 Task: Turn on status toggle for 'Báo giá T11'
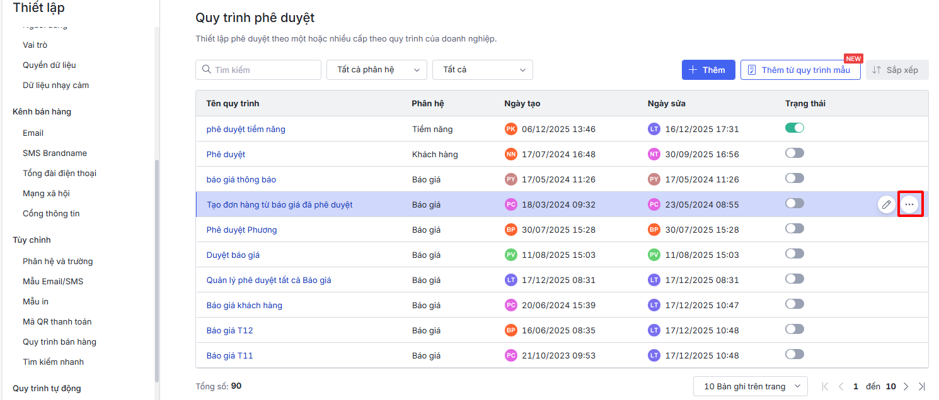click(x=795, y=355)
